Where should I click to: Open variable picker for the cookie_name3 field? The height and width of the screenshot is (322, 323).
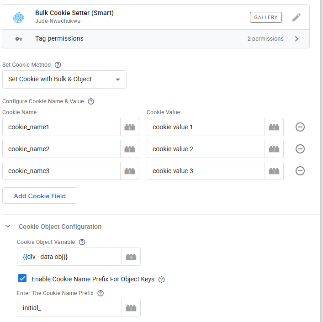[x=130, y=171]
